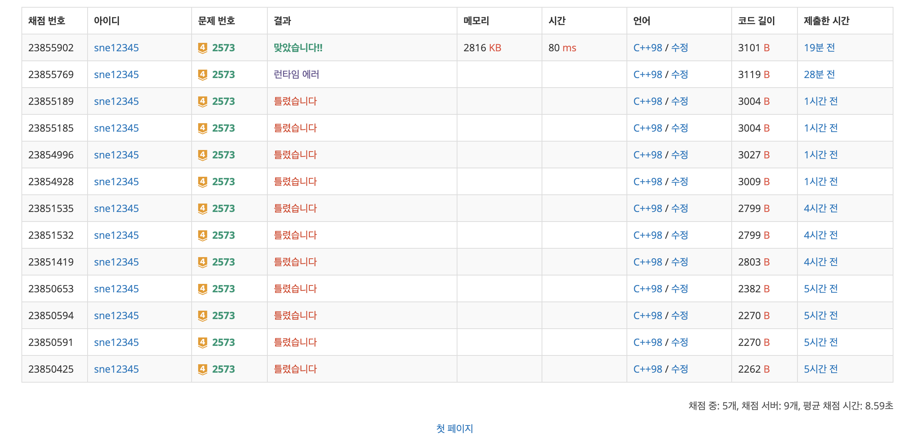The image size is (908, 440).
Task: Click gold tier icon in submission 23855902 row
Action: tap(202, 48)
